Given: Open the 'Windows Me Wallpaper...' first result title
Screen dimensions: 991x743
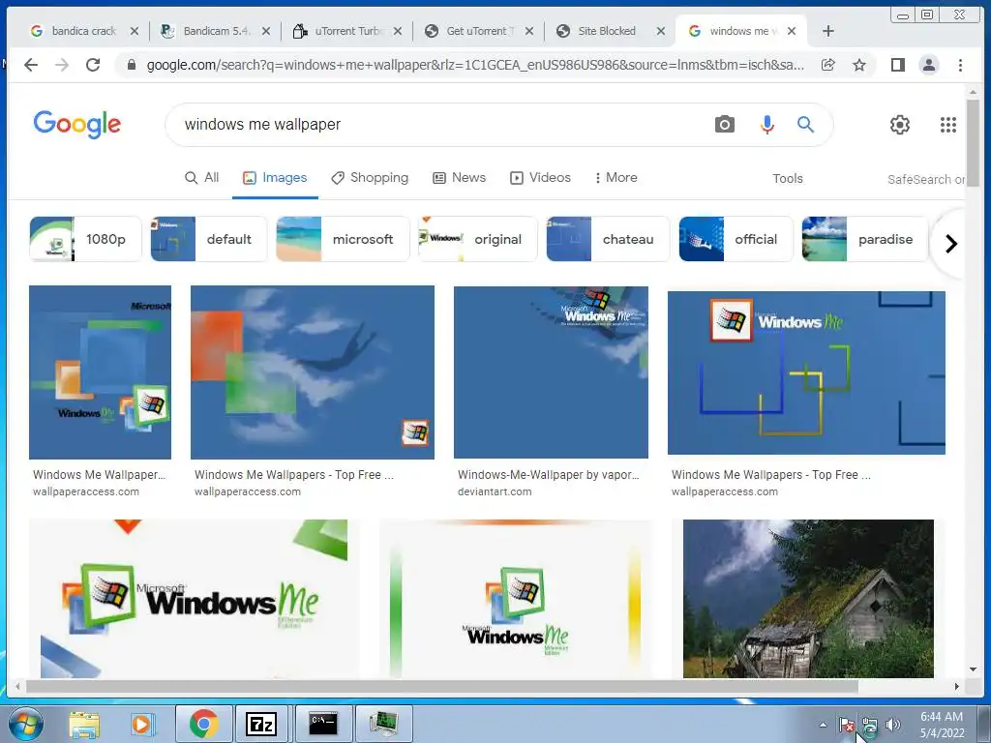Looking at the screenshot, I should pos(100,474).
